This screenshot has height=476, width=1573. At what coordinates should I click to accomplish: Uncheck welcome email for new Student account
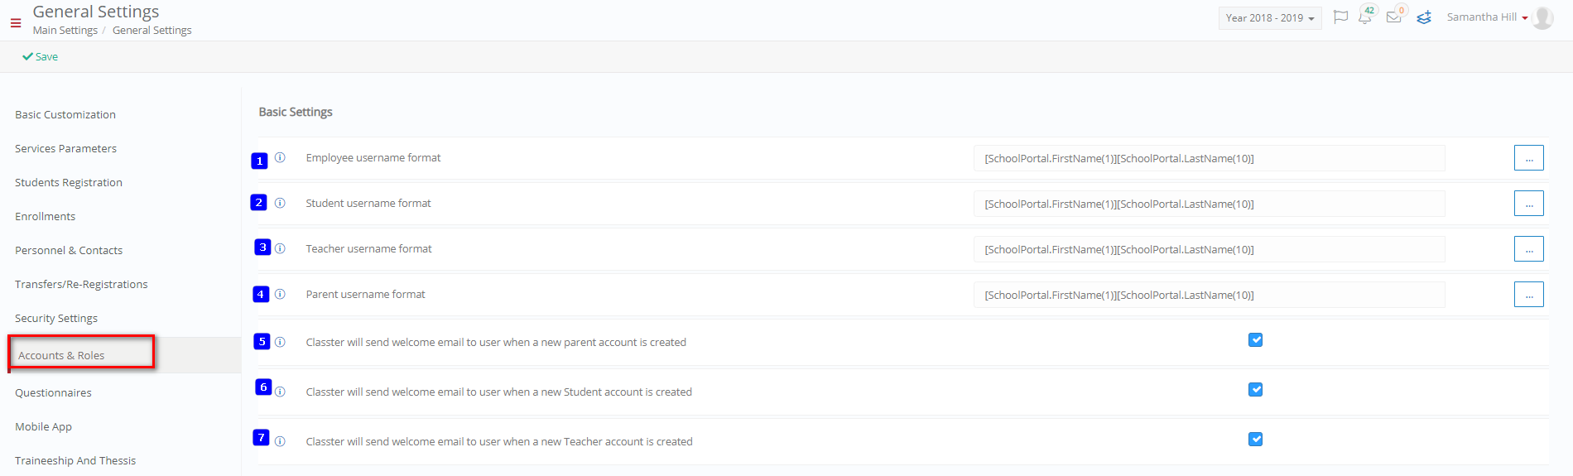coord(1255,389)
